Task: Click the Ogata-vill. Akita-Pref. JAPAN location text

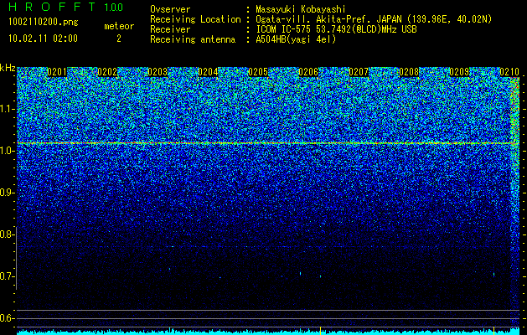Action: pyautogui.click(x=374, y=19)
